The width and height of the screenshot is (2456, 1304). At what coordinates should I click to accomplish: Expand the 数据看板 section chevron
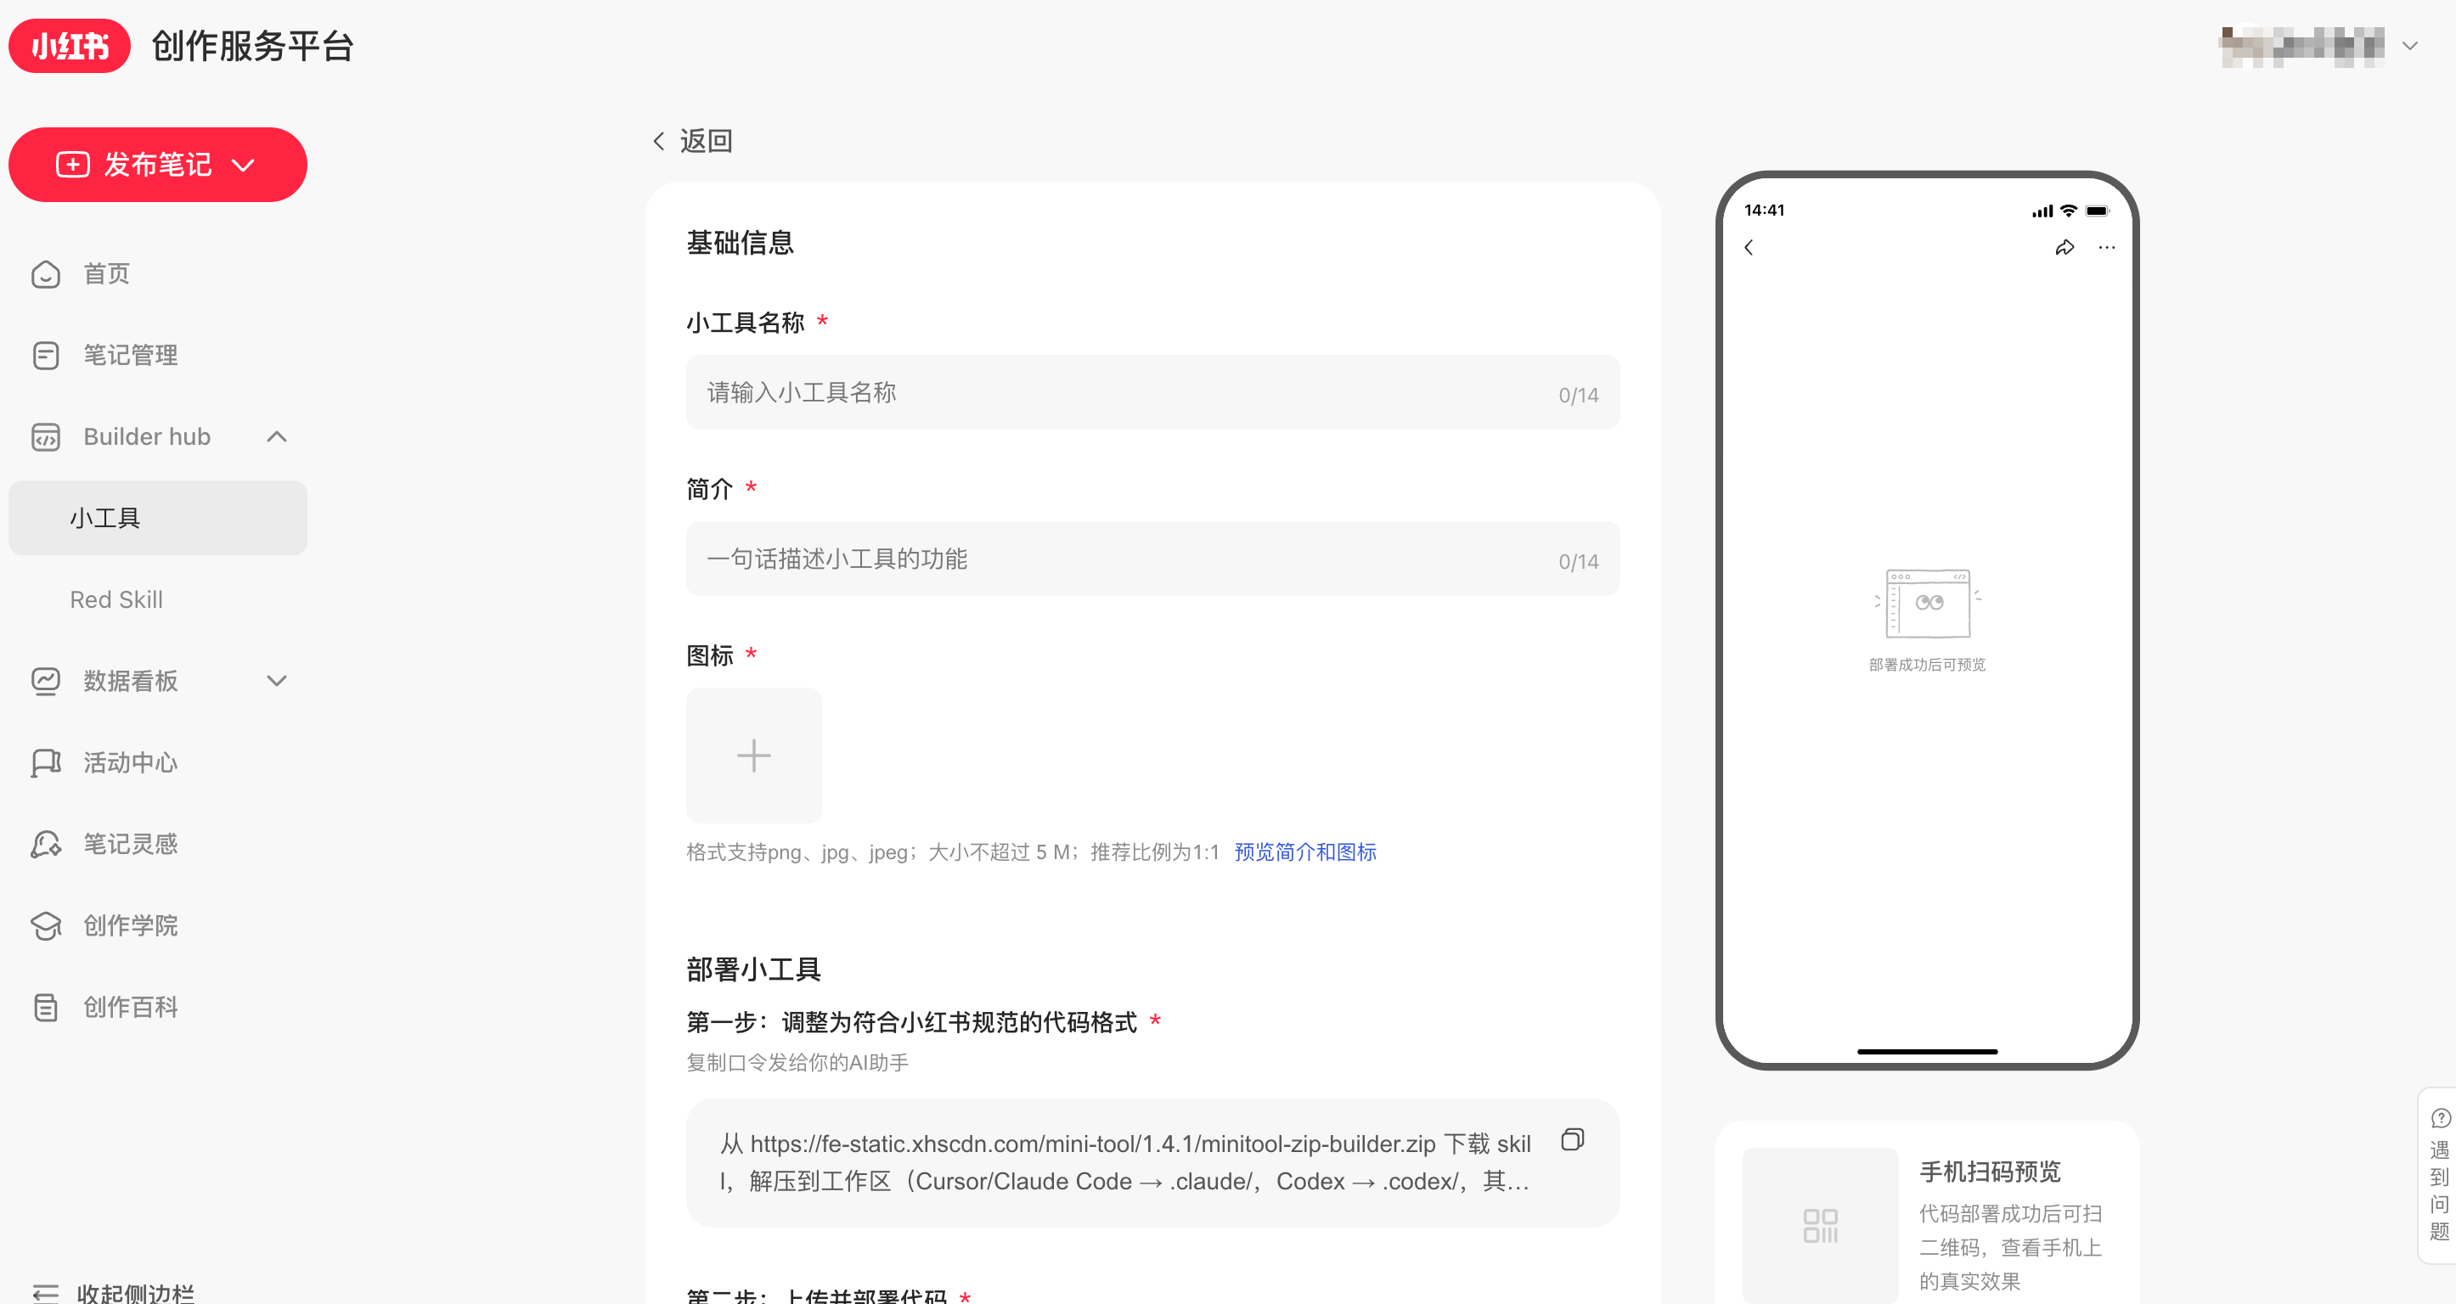point(277,682)
